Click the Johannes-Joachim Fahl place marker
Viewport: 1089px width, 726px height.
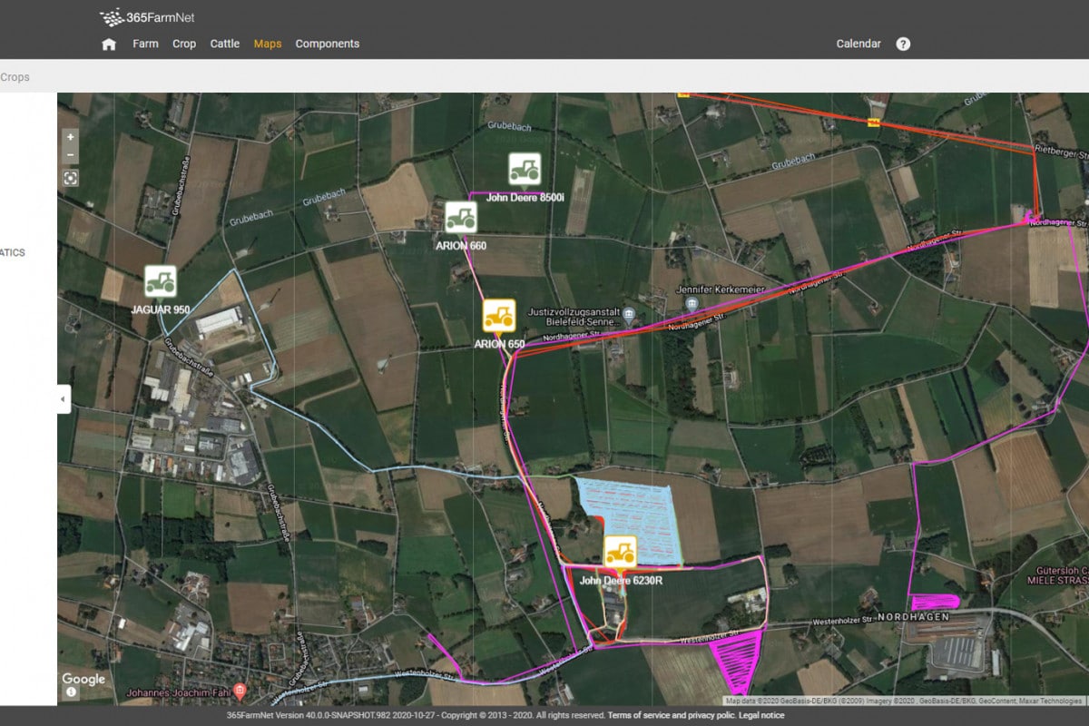[x=240, y=691]
